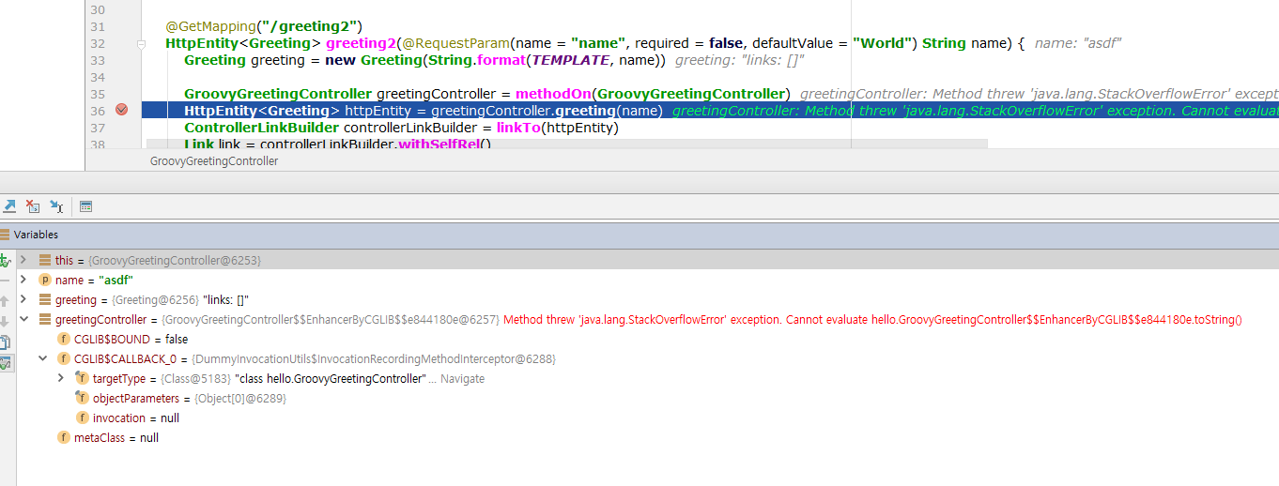1279x486 pixels.
Task: Collapse the greetingController variable node
Action: (23, 319)
